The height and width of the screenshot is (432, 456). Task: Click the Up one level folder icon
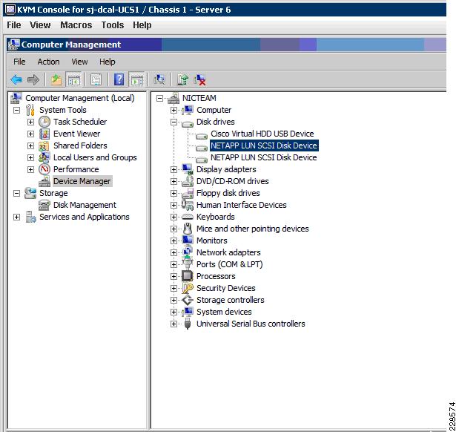pos(56,79)
